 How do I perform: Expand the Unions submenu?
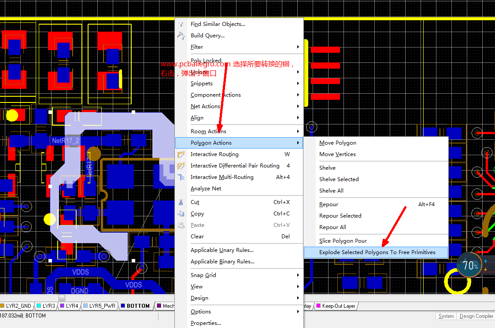pyautogui.click(x=239, y=72)
